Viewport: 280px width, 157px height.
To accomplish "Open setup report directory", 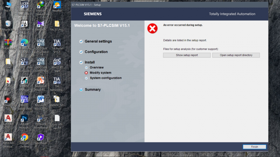I will [x=236, y=55].
